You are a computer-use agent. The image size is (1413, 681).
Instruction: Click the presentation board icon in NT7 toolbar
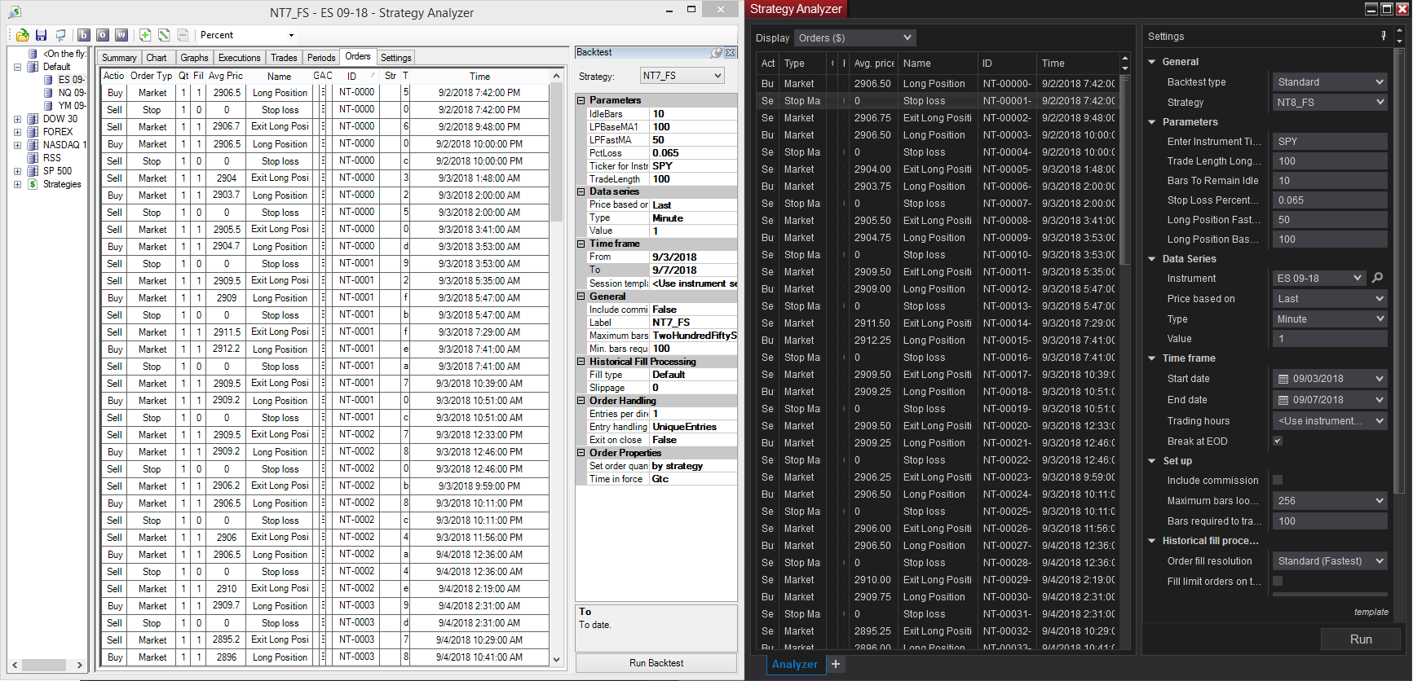60,35
